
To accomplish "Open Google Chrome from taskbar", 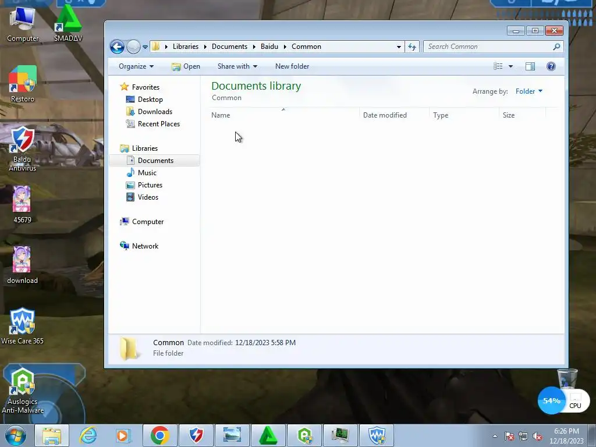I will (x=159, y=435).
